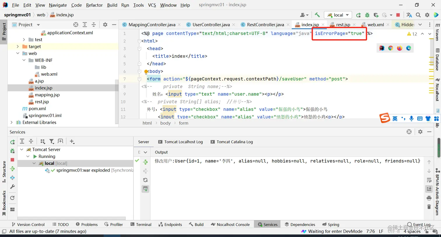Collapse the Running node in Services
The width and height of the screenshot is (441, 237).
28,156
